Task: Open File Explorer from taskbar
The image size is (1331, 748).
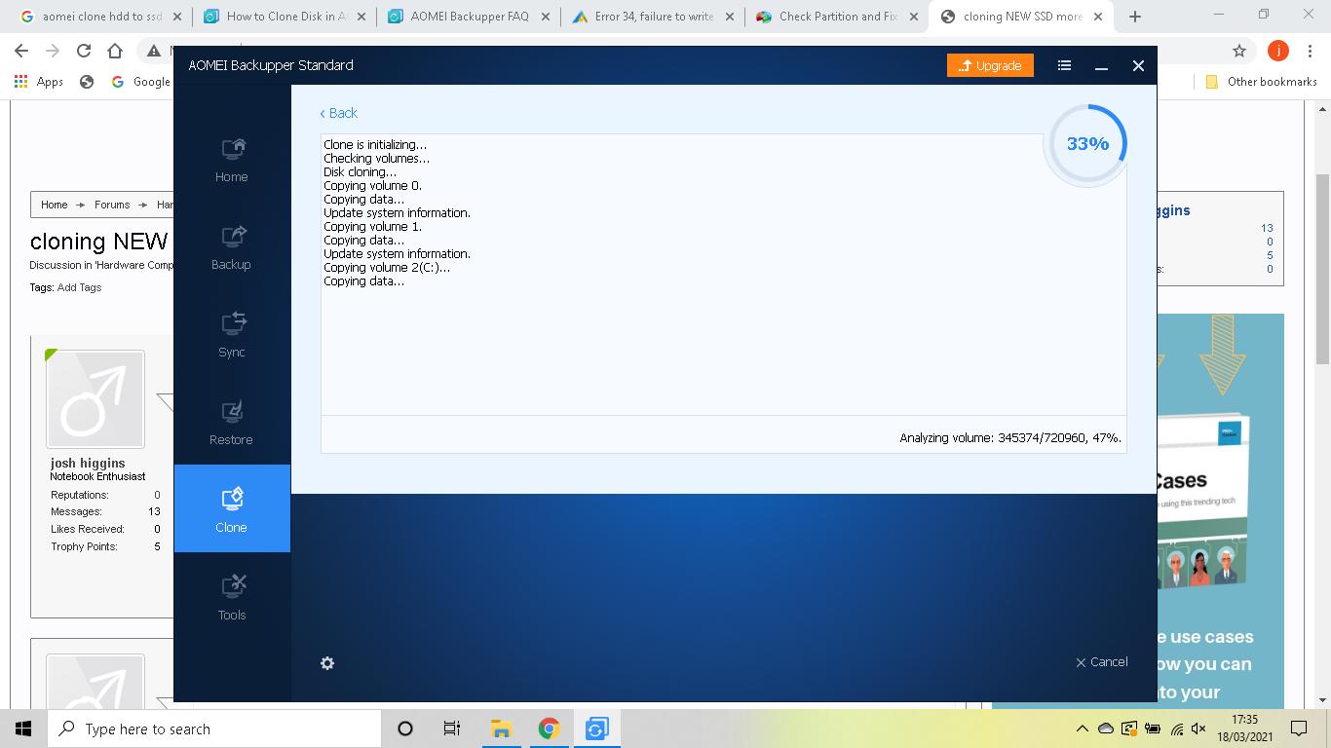Action: coord(501,729)
